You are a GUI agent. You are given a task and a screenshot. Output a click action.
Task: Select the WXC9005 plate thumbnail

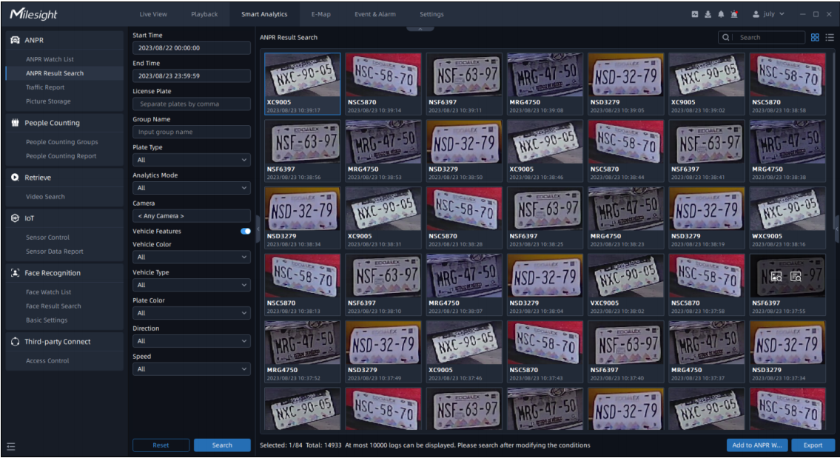(x=787, y=218)
